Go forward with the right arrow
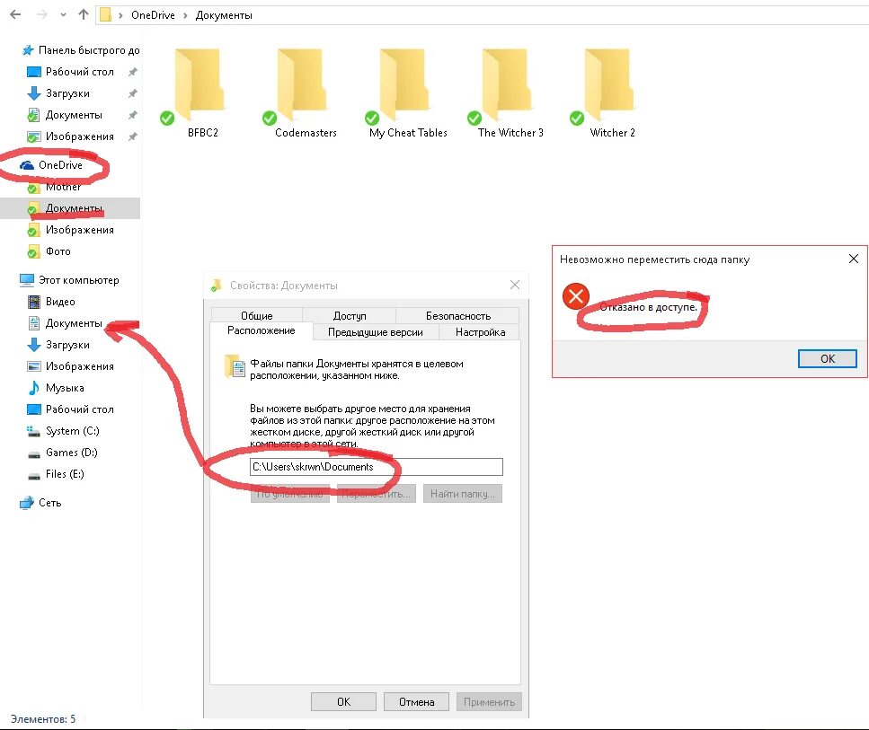The image size is (869, 730). [42, 15]
